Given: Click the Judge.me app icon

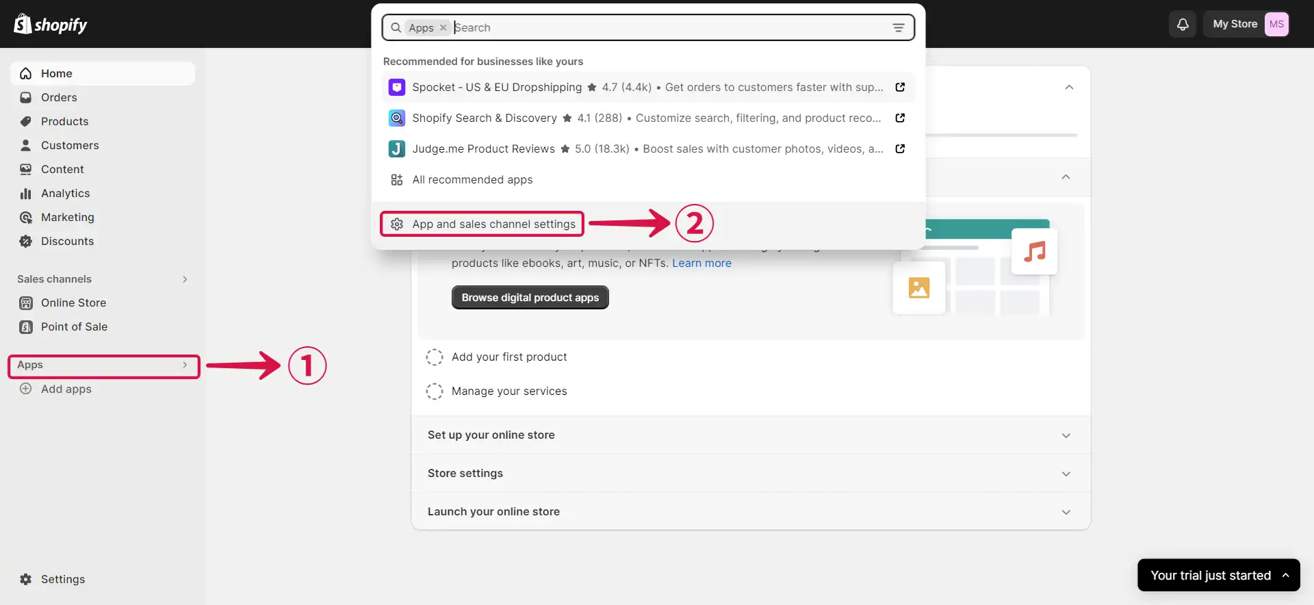Looking at the screenshot, I should (x=397, y=149).
